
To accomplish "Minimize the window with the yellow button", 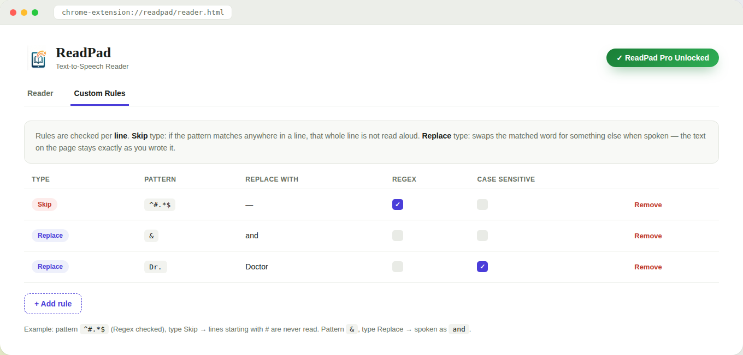I will pos(24,13).
